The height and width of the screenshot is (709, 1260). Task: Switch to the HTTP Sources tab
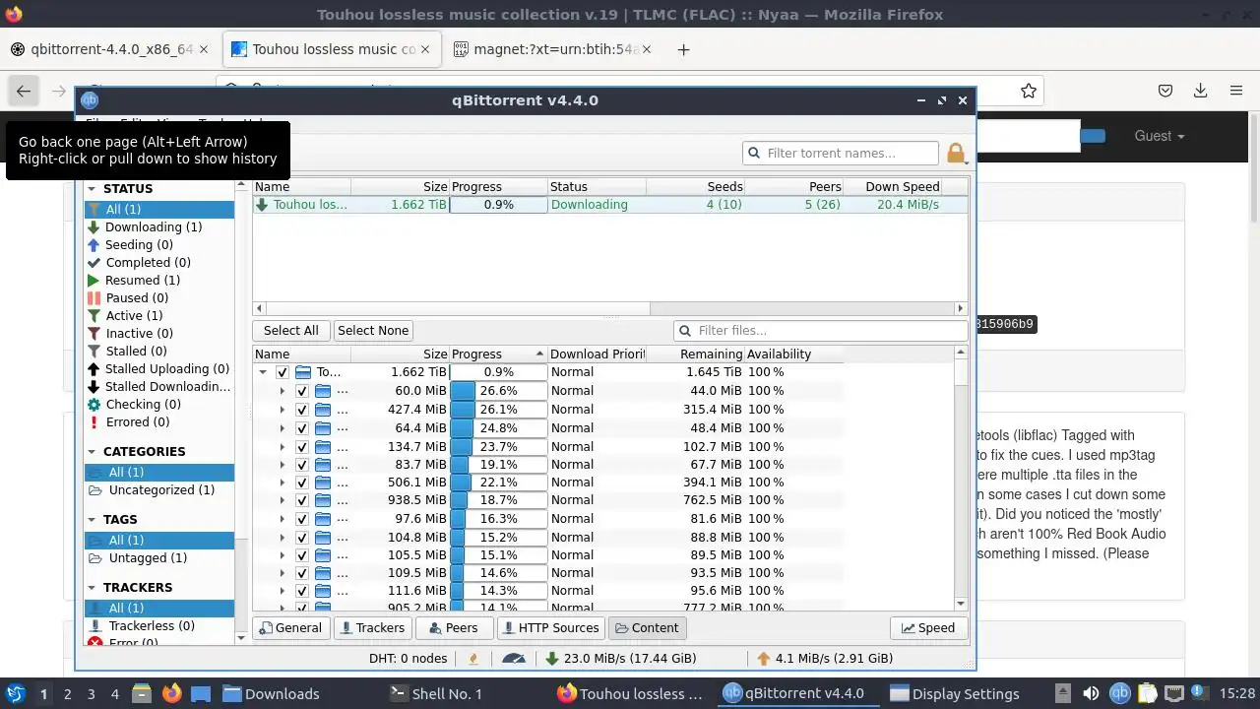(550, 627)
